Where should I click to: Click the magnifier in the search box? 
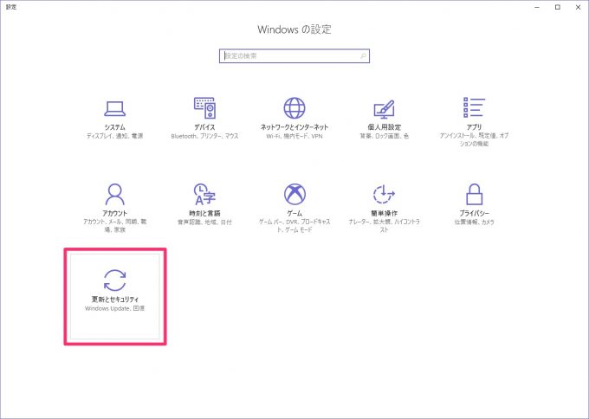point(363,56)
